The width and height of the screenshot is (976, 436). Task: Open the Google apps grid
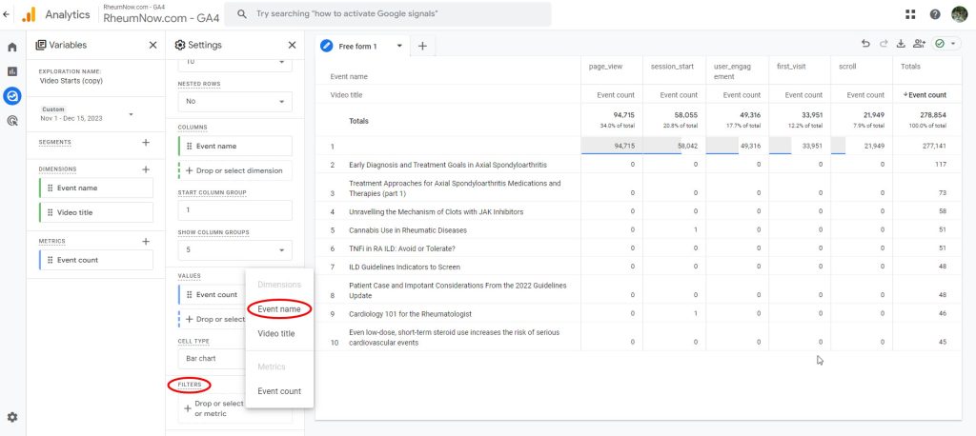click(912, 14)
